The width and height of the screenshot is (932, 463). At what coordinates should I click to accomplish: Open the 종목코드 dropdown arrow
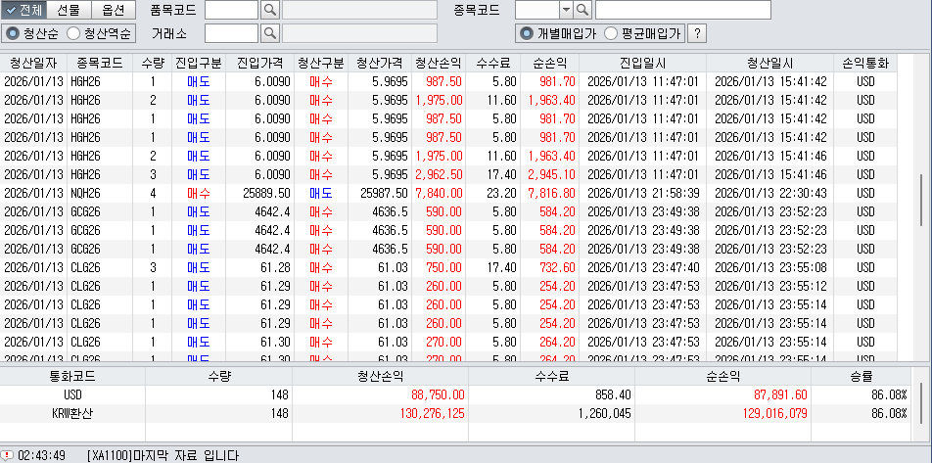[x=566, y=10]
